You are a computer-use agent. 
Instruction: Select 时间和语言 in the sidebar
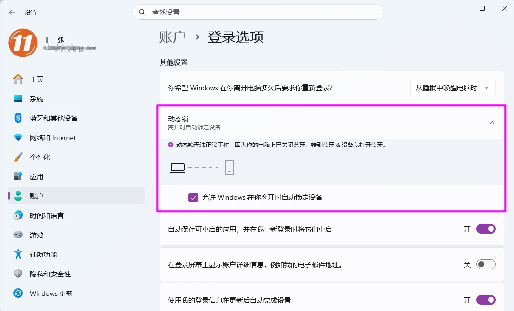[x=77, y=215]
